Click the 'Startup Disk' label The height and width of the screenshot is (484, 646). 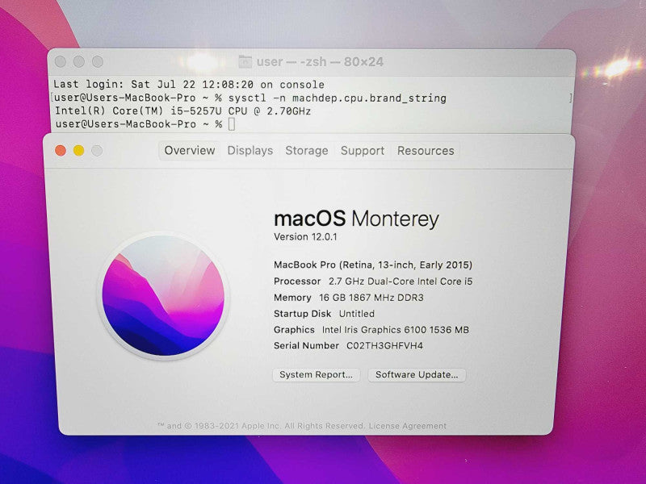coord(302,314)
